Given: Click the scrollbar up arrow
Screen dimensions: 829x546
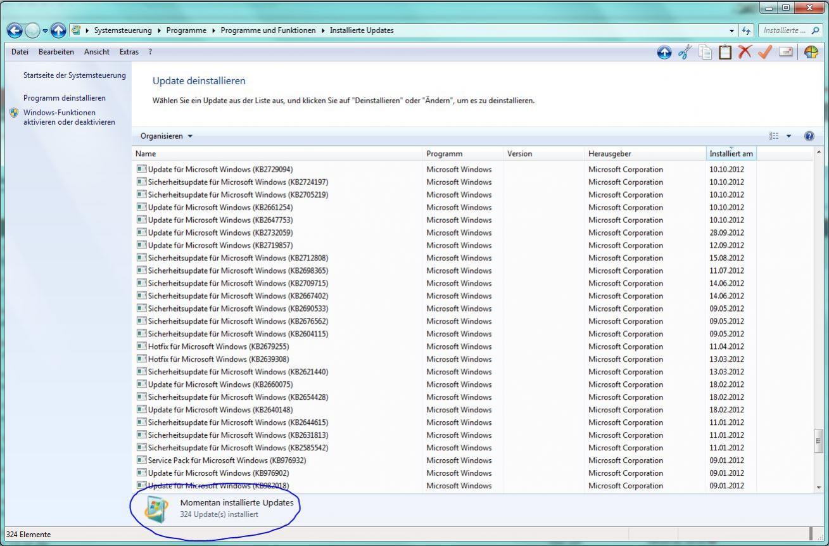Looking at the screenshot, I should (818, 153).
